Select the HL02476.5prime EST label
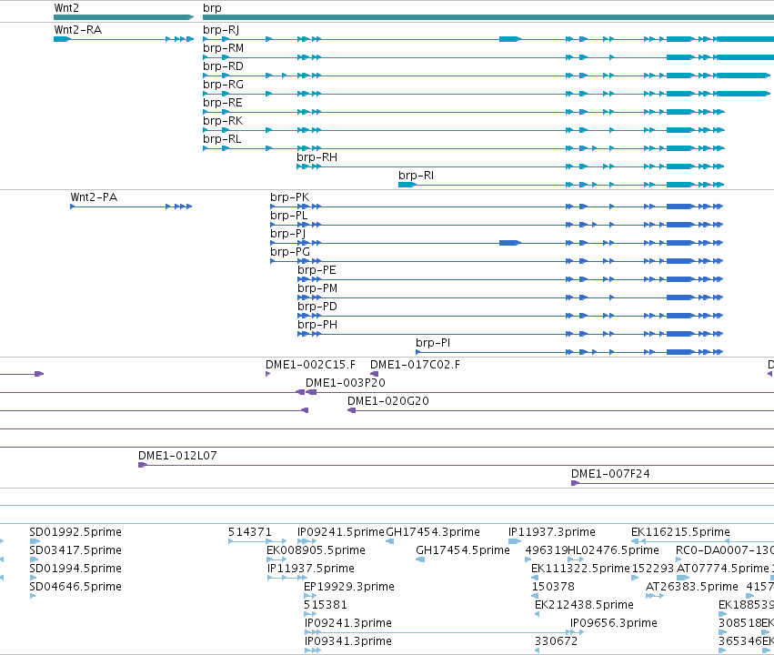Screen dimensions: 774x655 tap(614, 550)
